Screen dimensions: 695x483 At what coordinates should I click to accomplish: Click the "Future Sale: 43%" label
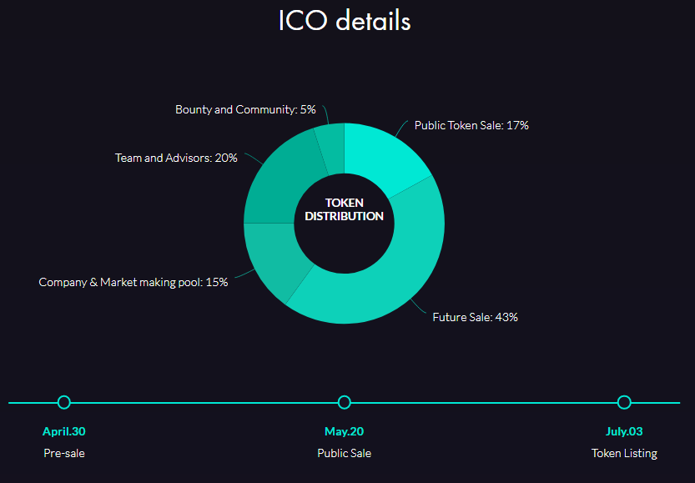[475, 317]
